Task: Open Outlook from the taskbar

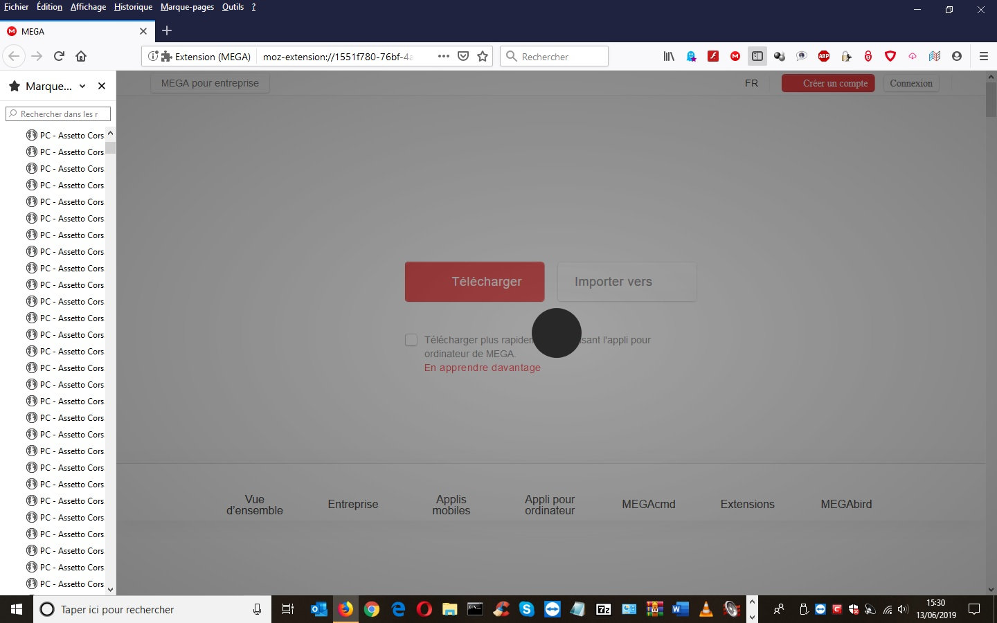Action: [x=318, y=609]
